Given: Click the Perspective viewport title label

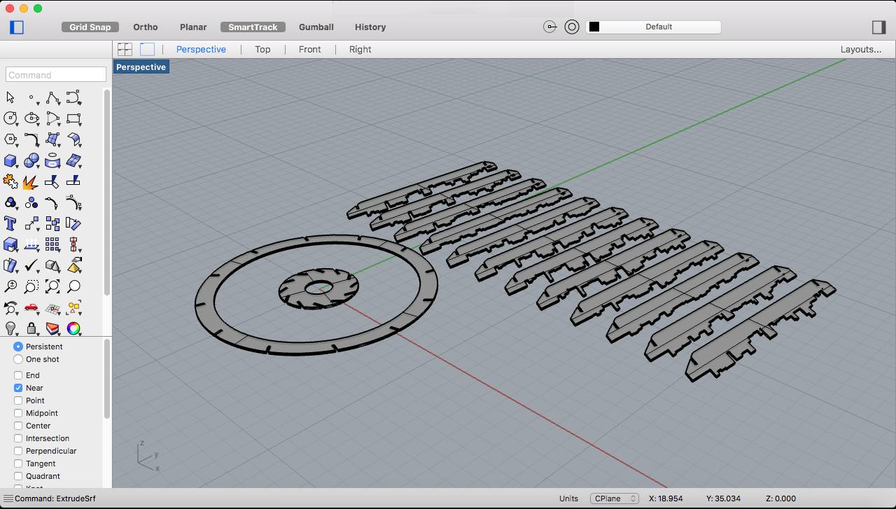Looking at the screenshot, I should coord(141,67).
